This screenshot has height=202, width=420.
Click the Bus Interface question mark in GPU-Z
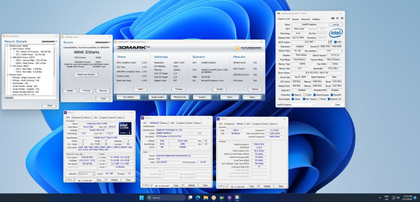pyautogui.click(x=342, y=50)
